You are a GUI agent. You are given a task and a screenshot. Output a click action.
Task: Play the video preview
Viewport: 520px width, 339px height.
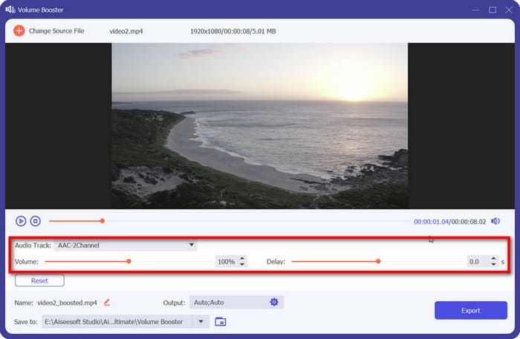tap(21, 221)
